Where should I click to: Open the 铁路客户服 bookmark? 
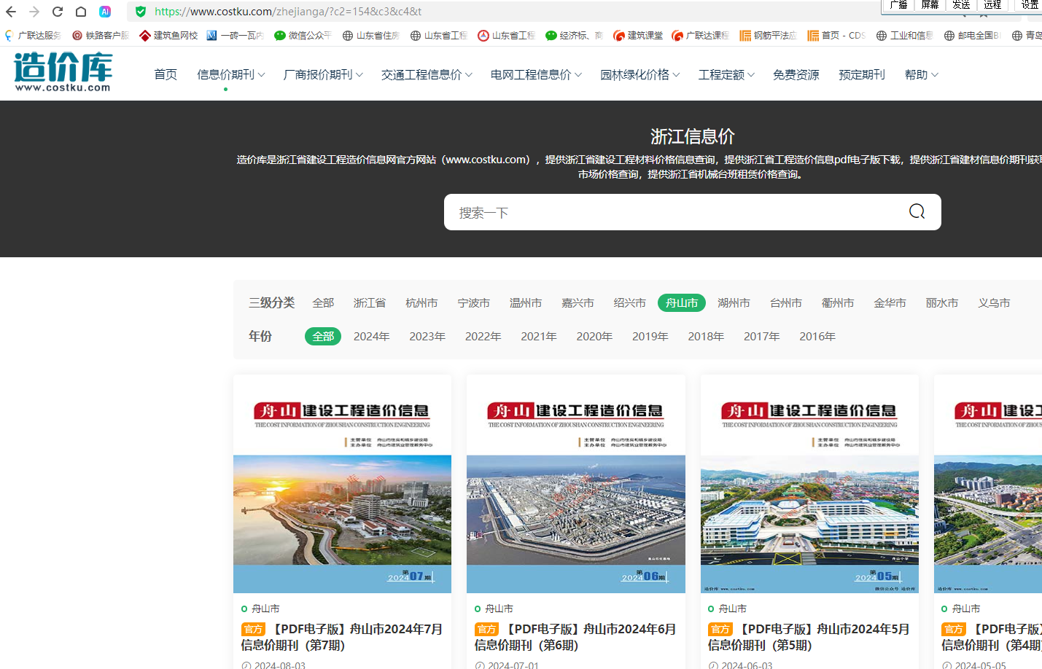(101, 35)
